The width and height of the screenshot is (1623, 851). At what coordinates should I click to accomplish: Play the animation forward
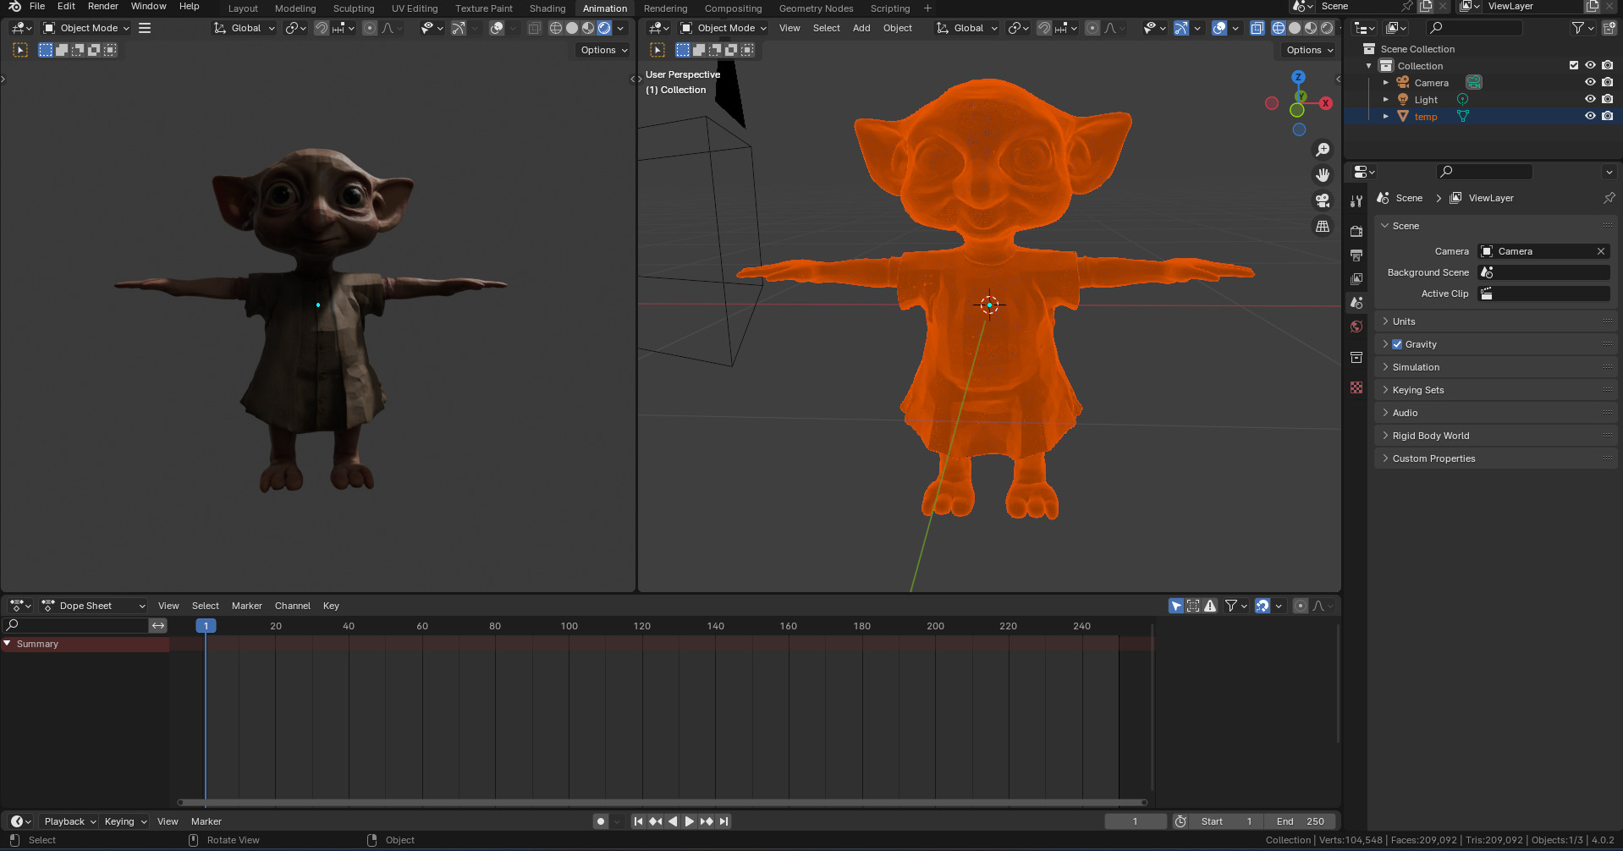click(690, 821)
